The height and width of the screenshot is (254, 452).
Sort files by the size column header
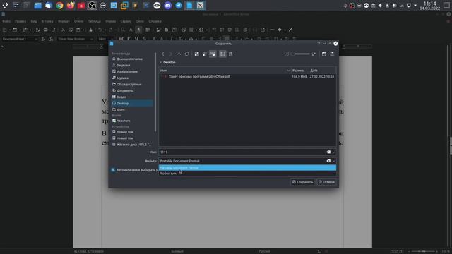299,71
